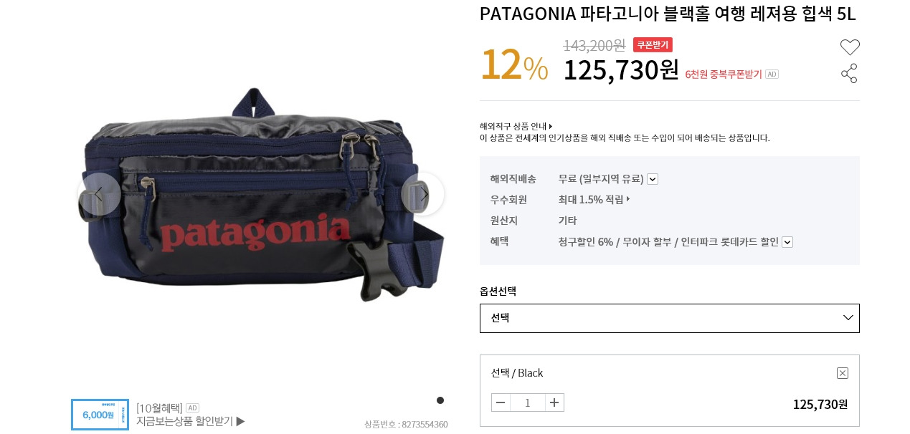Decrease quantity with minus button
This screenshot has width=910, height=434.
(x=501, y=402)
